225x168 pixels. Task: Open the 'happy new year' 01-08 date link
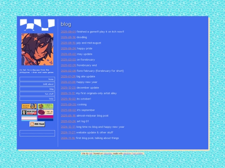point(68,82)
